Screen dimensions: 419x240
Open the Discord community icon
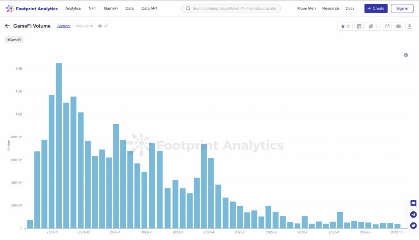(x=413, y=203)
